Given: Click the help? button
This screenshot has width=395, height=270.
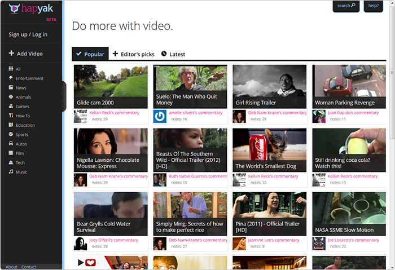Looking at the screenshot, I should [374, 6].
